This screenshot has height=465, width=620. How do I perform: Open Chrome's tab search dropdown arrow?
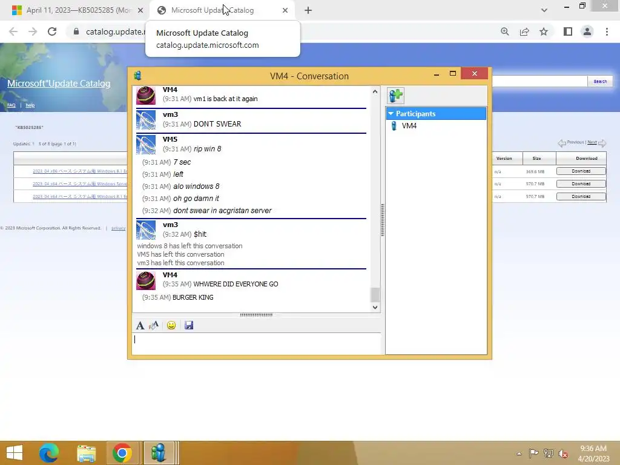544,10
